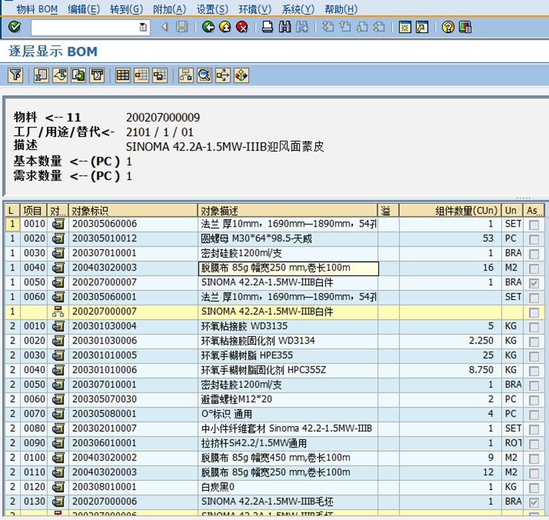Open the 设置(S) menu
The height and width of the screenshot is (520, 549).
coord(212,9)
